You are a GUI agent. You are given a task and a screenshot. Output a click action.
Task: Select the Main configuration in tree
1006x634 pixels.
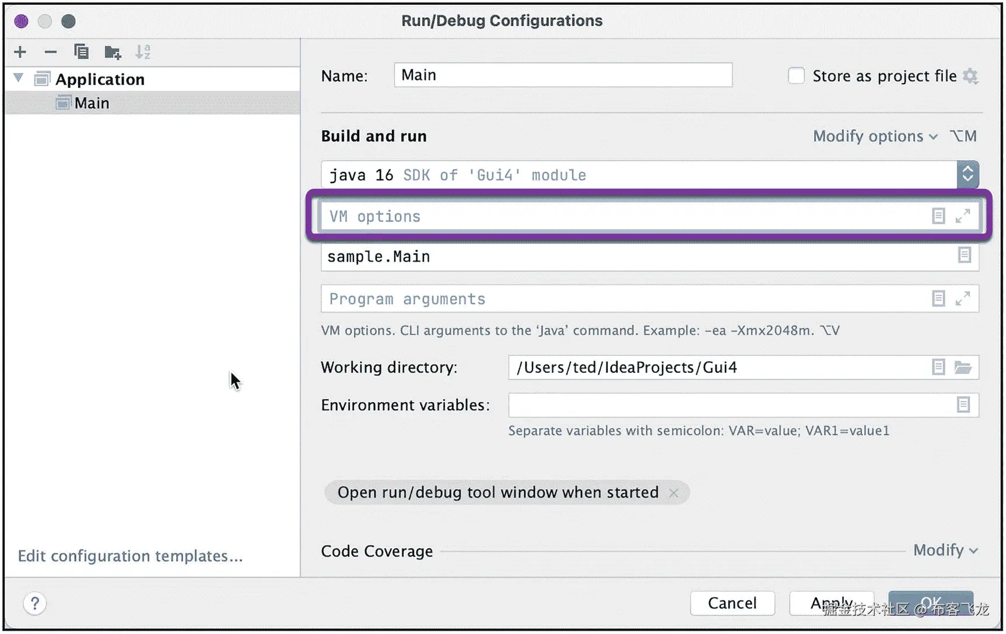click(x=92, y=103)
